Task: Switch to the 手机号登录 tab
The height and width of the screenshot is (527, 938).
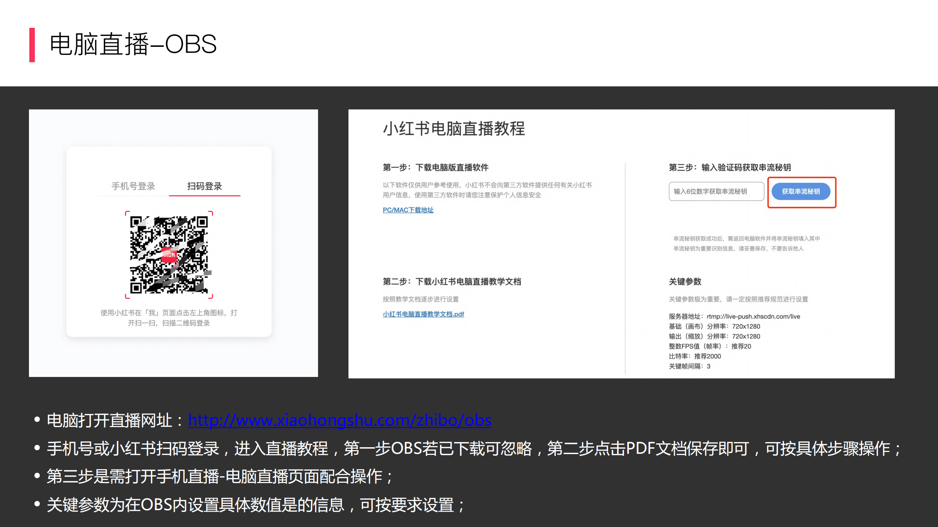Action: pyautogui.click(x=133, y=186)
